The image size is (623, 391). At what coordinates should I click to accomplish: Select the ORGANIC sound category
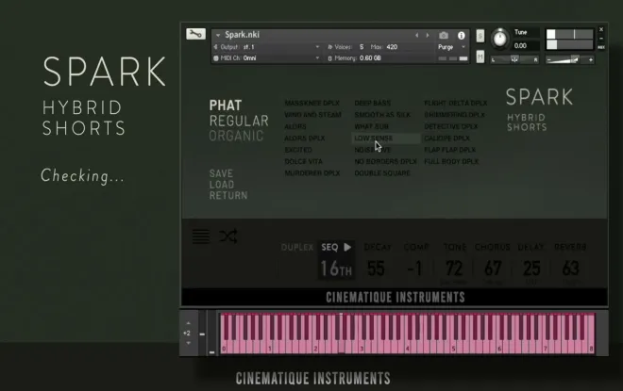[236, 136]
